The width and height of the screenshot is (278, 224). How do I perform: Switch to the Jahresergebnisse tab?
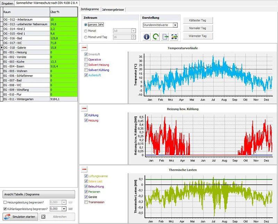tap(113, 10)
